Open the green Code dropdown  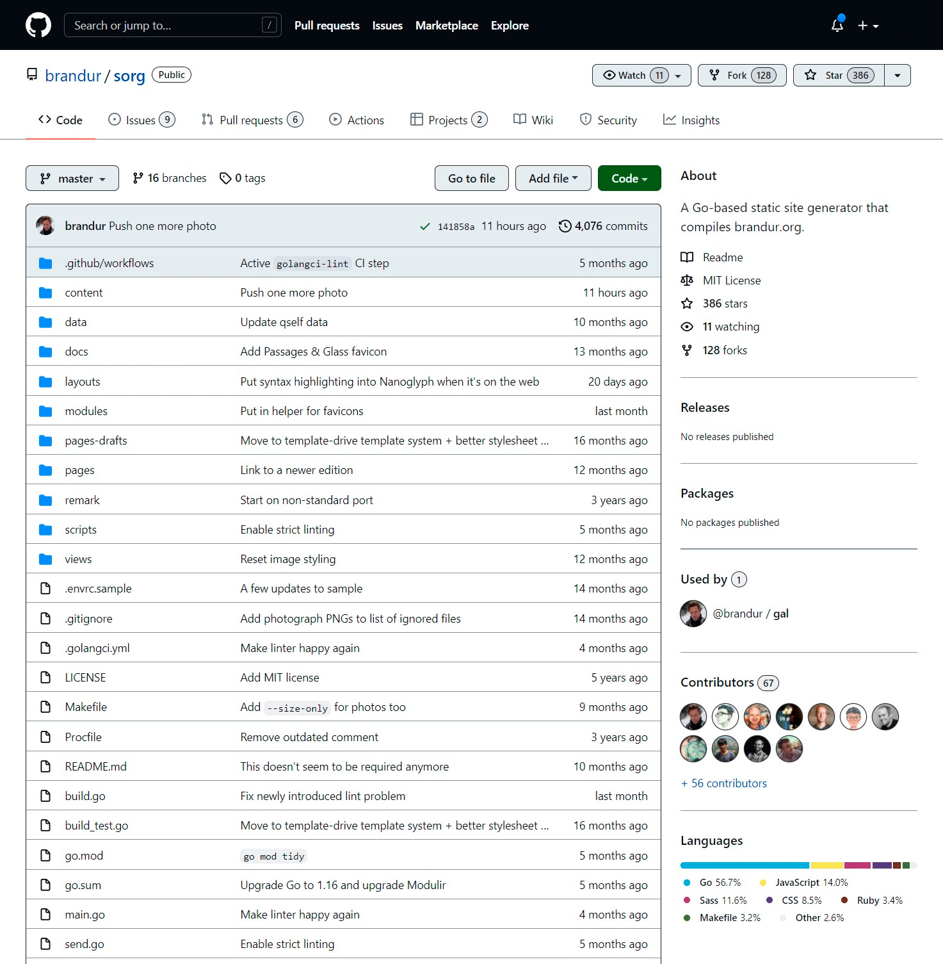pos(629,178)
